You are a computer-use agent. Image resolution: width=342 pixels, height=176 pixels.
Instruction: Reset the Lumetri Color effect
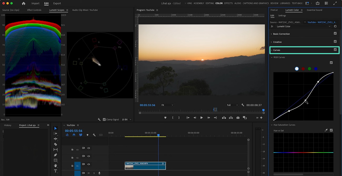click(x=335, y=26)
